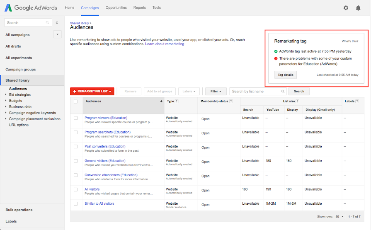
Task: Open the Program viewers (Education) audience
Action: (x=106, y=118)
